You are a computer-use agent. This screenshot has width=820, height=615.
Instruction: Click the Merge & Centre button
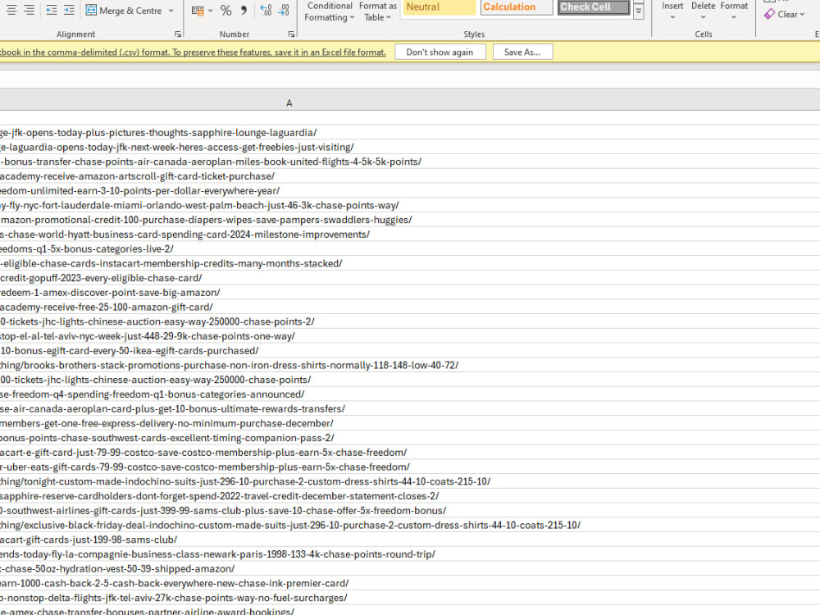click(x=124, y=11)
